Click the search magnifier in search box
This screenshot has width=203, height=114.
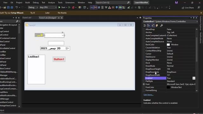(x=128, y=3)
